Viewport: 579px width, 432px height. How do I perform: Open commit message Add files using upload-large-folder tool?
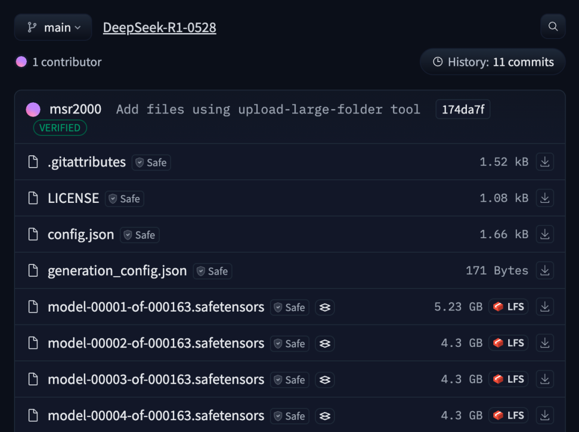coord(268,110)
